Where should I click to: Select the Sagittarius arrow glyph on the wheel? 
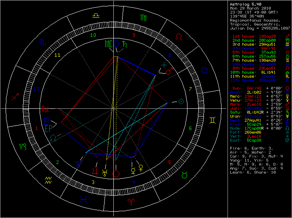coord(15,97)
